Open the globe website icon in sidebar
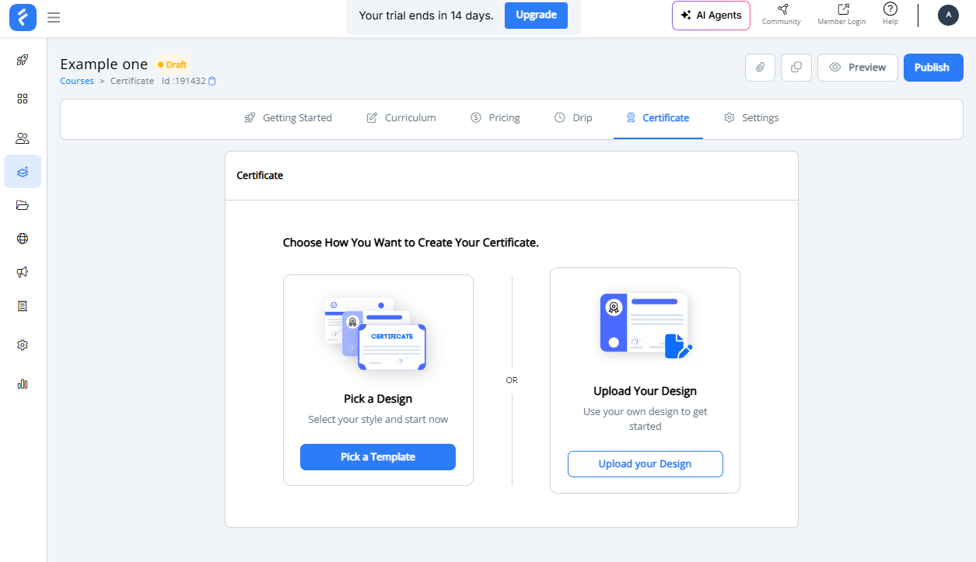This screenshot has width=976, height=562. click(x=22, y=238)
